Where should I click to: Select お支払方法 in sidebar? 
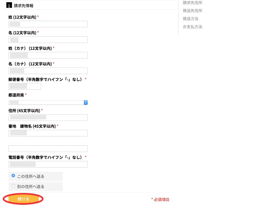coord(192,27)
